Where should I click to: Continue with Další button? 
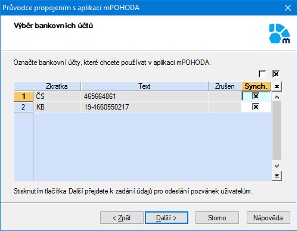tap(166, 218)
